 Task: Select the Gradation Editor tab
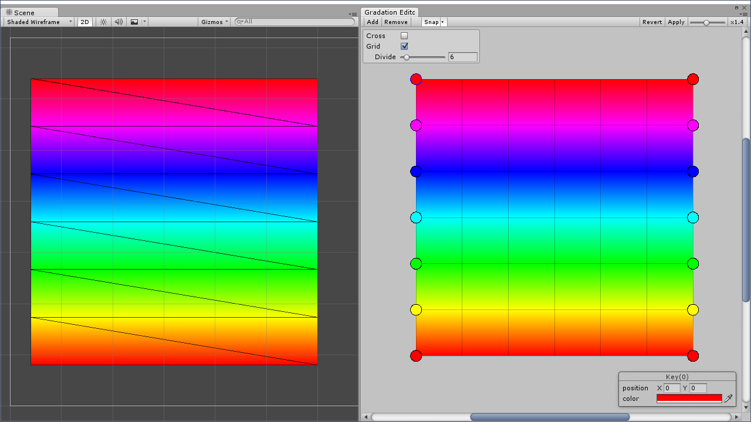click(390, 12)
